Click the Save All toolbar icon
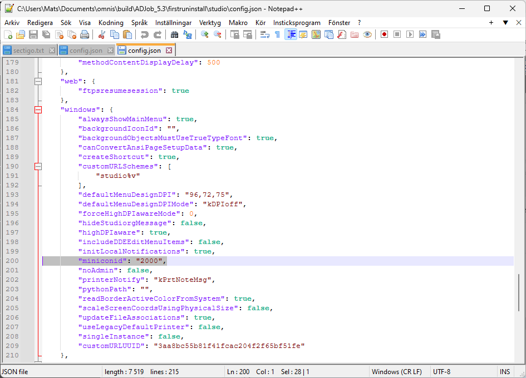526x378 pixels. pos(46,34)
